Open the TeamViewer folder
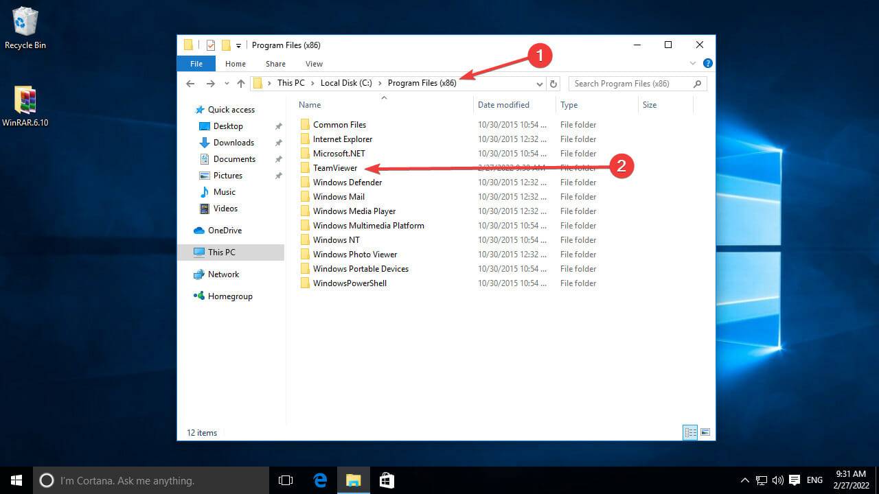 [x=336, y=167]
